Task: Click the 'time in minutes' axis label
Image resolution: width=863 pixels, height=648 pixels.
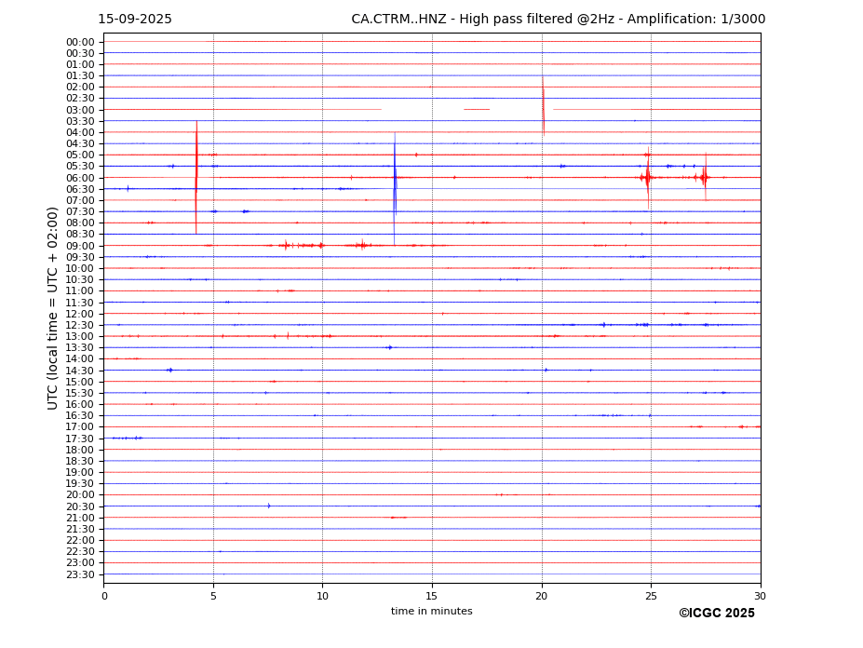Action: click(x=432, y=611)
